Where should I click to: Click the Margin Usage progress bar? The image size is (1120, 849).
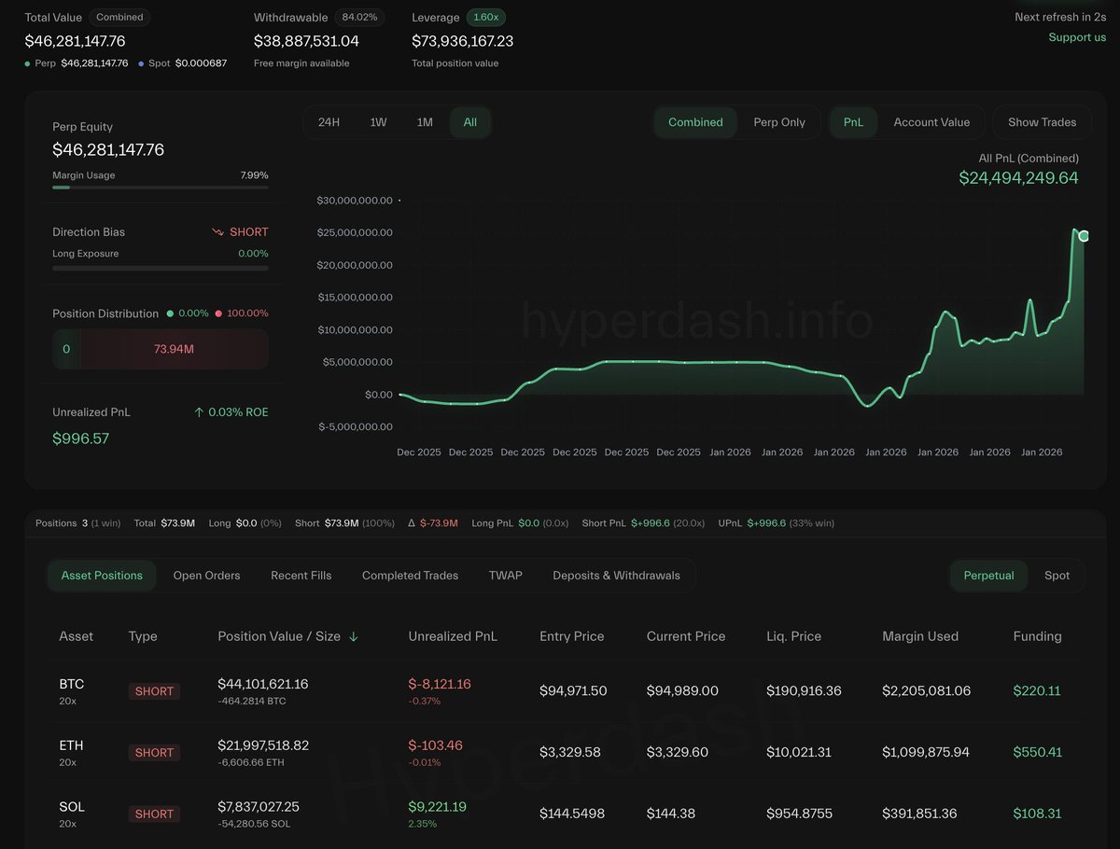tap(160, 188)
